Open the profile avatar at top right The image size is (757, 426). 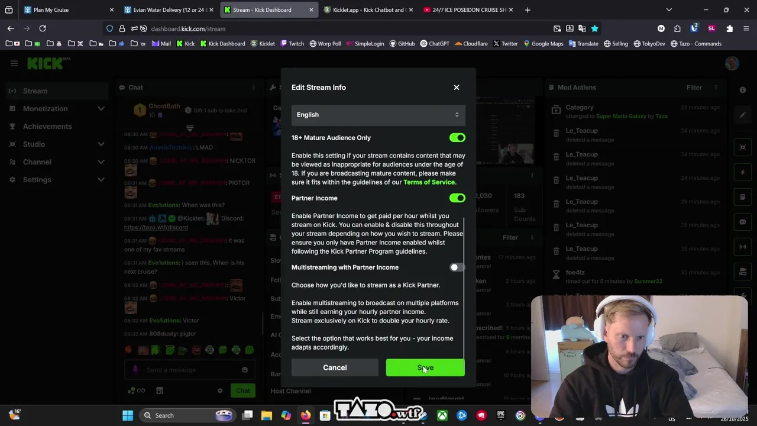click(x=732, y=63)
